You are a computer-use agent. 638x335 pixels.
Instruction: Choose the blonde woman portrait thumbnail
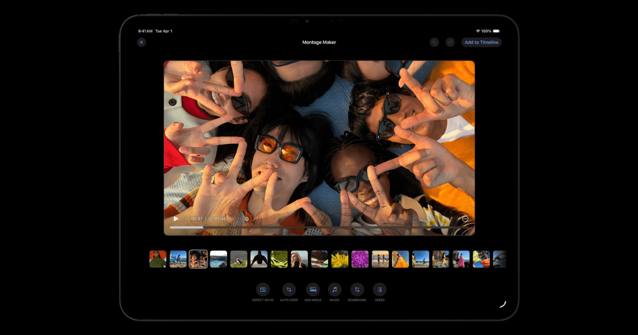tap(299, 259)
